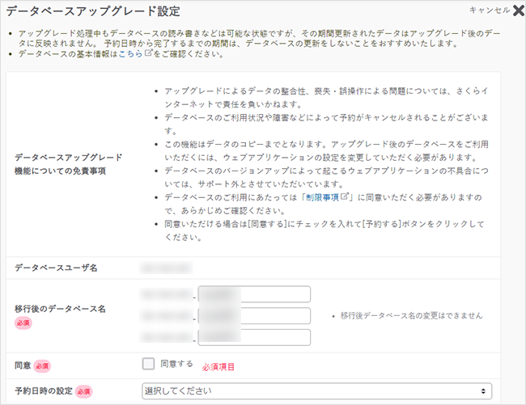Screen dimensions: 526x405
Task: Click external-link icon after 制限事項
Action: [x=344, y=196]
